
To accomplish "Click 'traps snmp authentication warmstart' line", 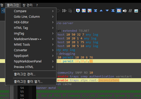I will pyautogui.click(x=101, y=76).
